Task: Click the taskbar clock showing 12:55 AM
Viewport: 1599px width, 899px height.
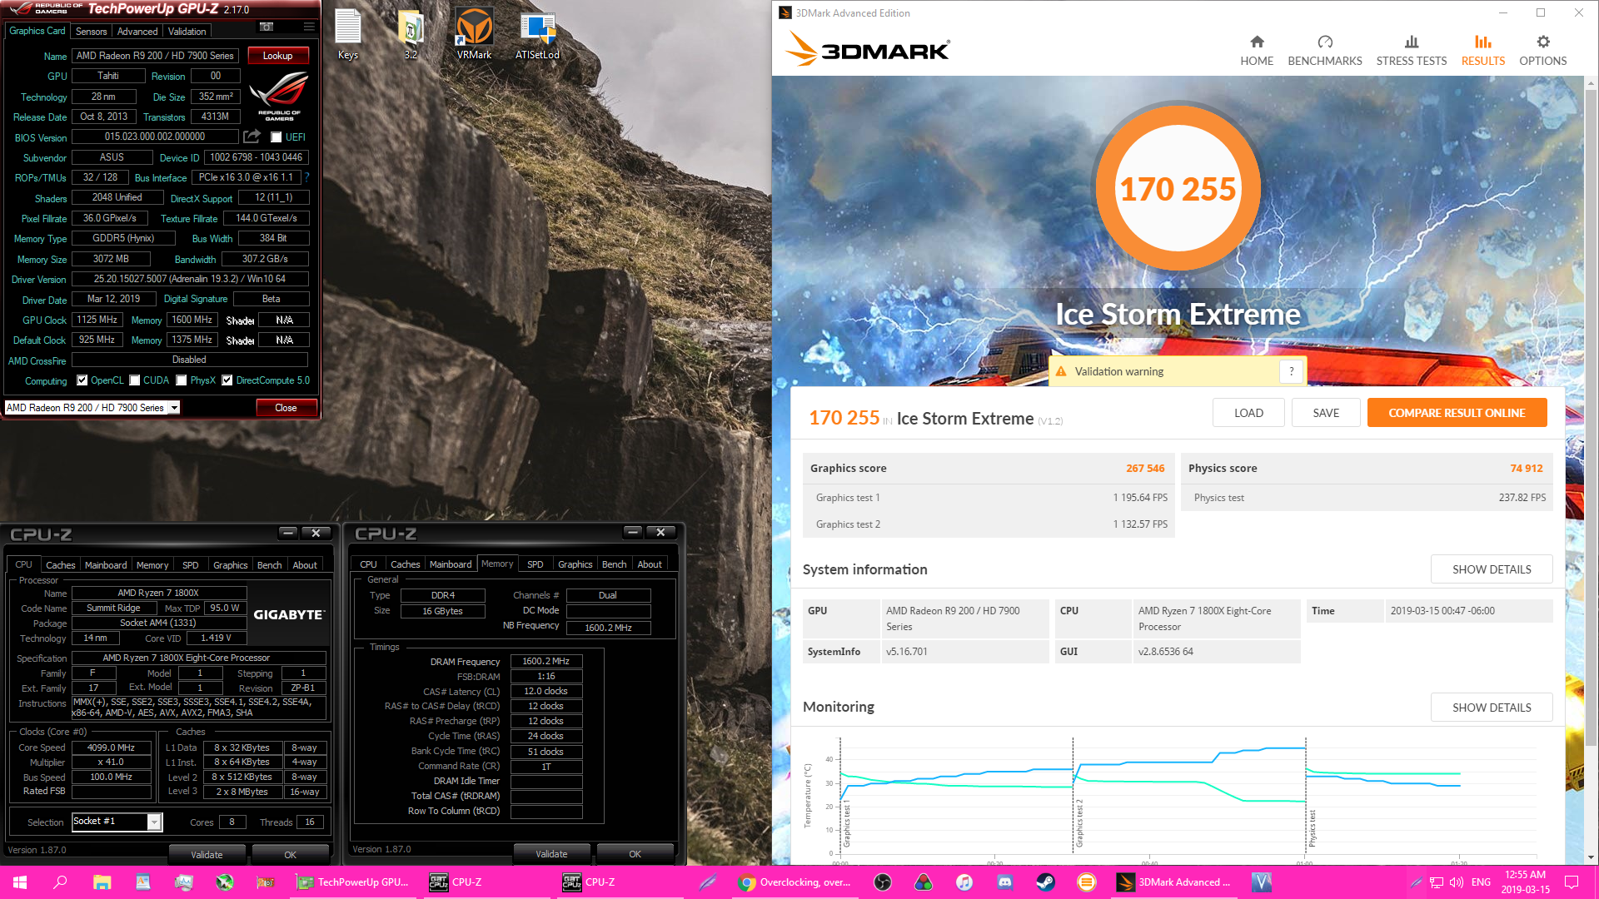Action: pos(1526,882)
